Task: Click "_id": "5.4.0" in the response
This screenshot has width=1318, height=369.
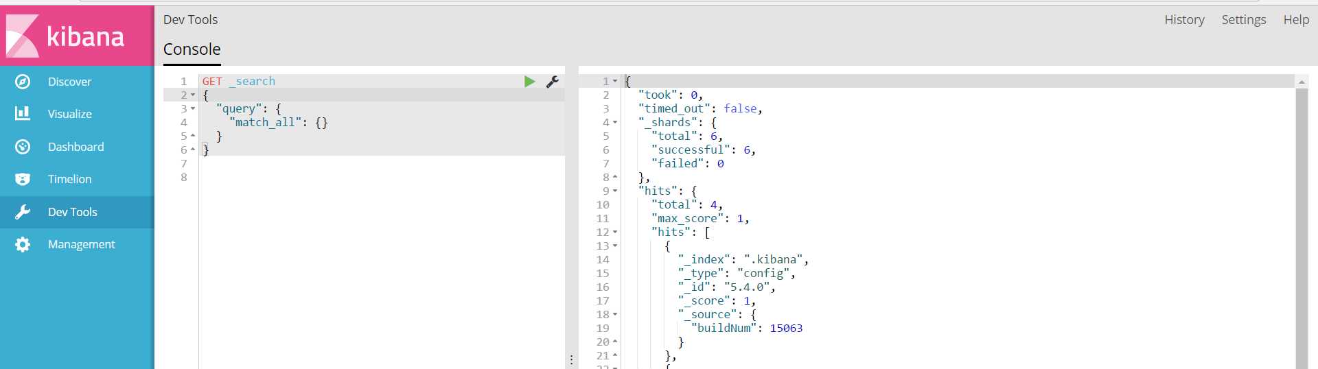Action: click(x=727, y=287)
